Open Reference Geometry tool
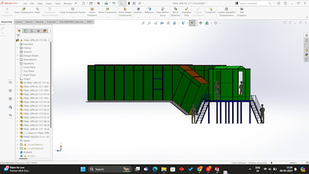The image size is (309, 174). [150, 10]
